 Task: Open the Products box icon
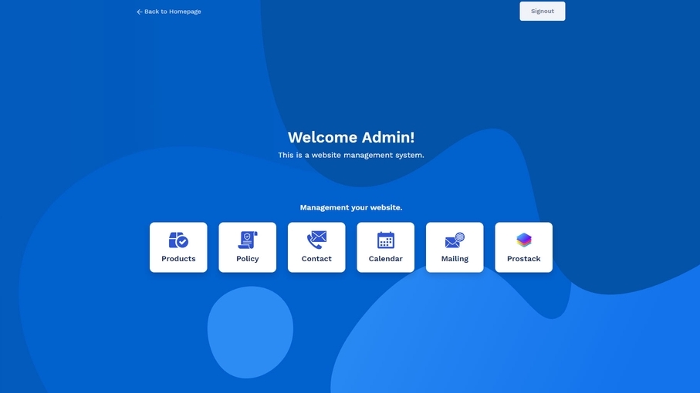coord(178,240)
